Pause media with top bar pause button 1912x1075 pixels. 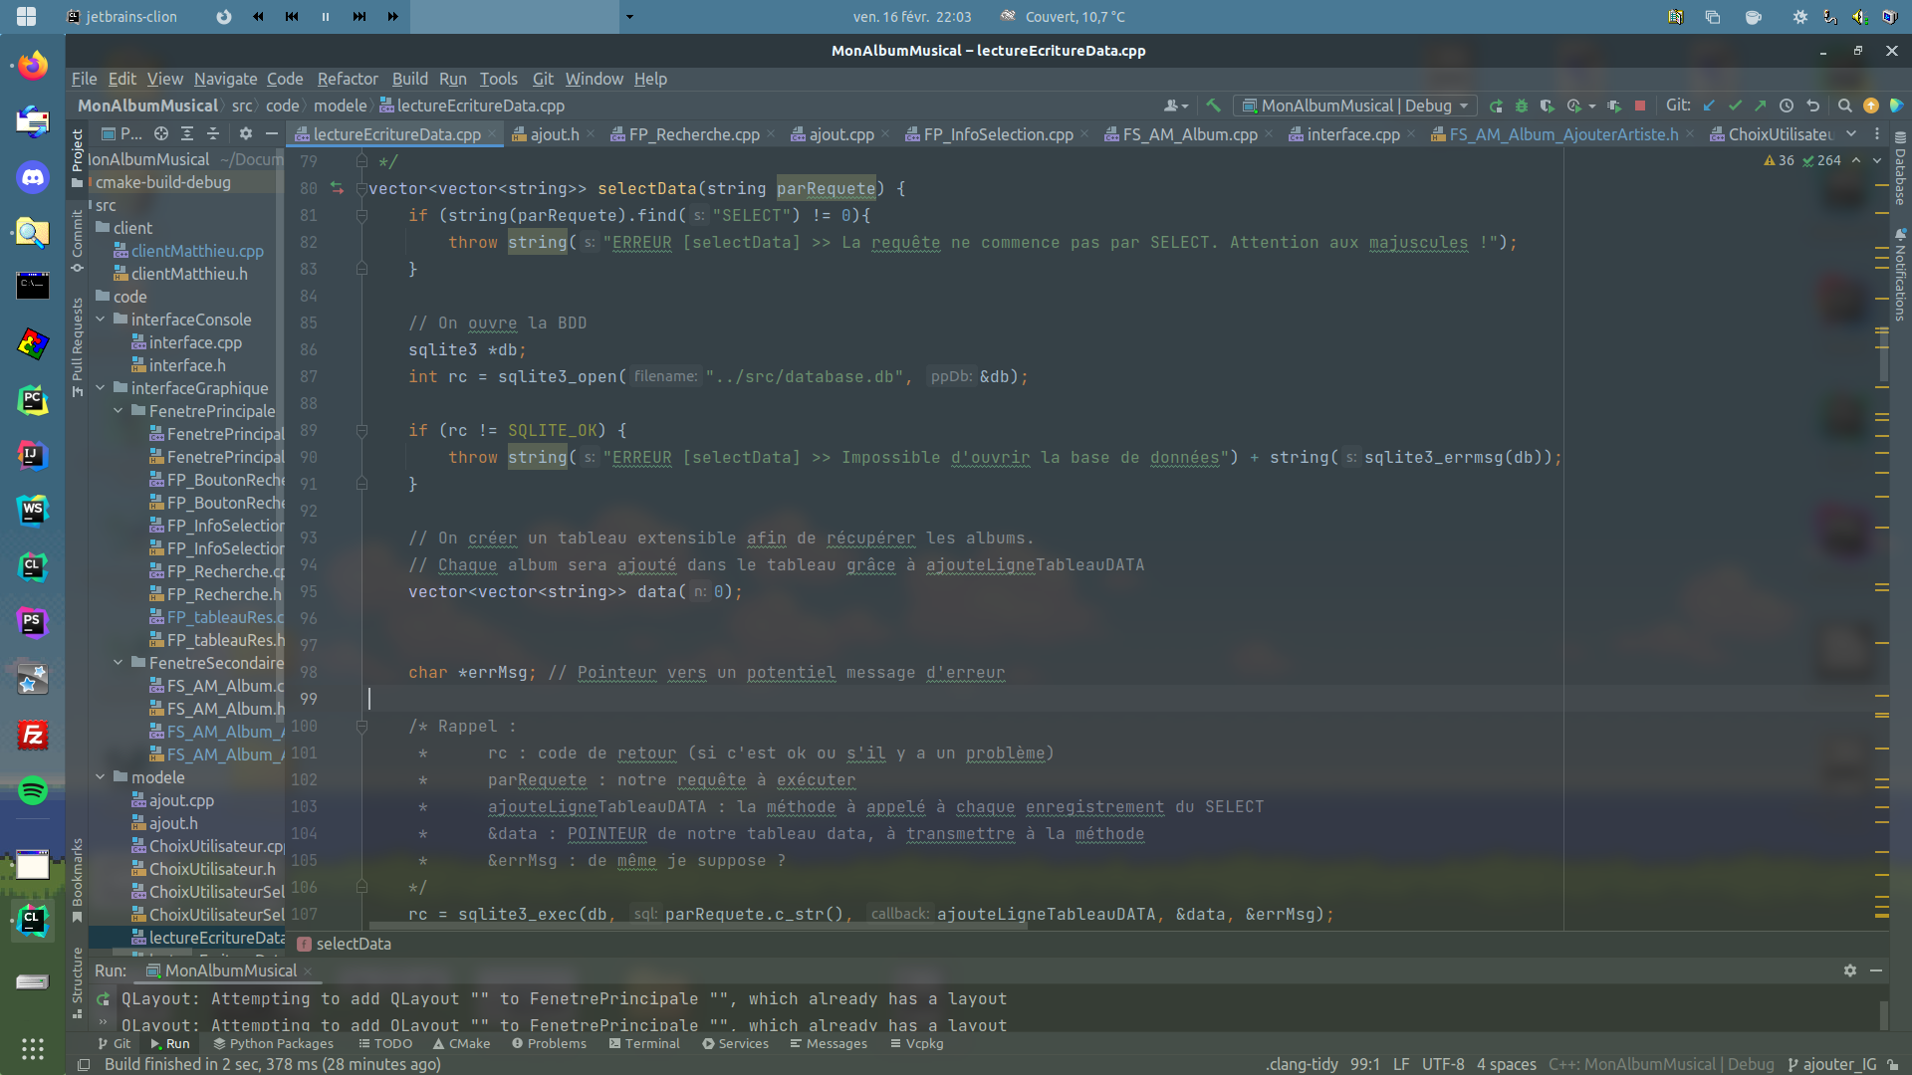point(326,17)
